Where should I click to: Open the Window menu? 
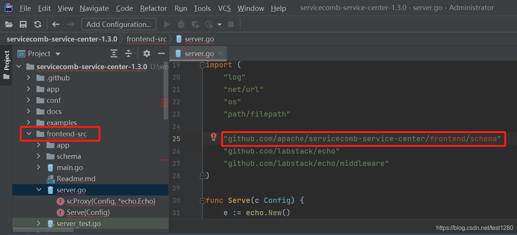(251, 8)
